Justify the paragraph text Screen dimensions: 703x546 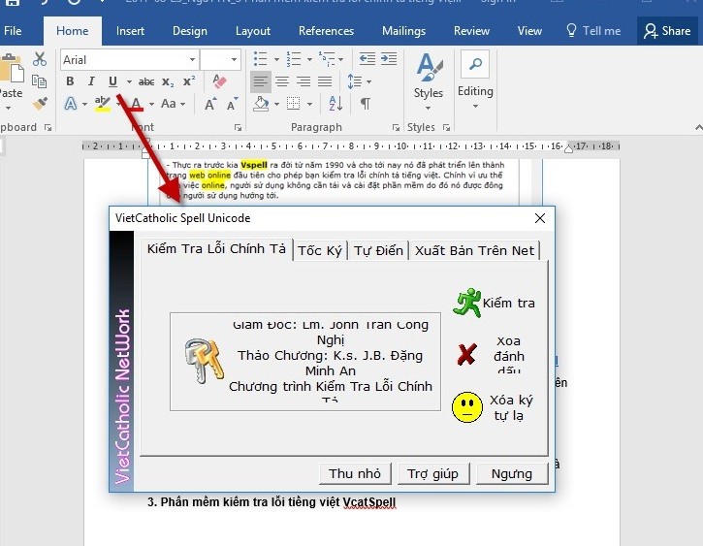(325, 81)
